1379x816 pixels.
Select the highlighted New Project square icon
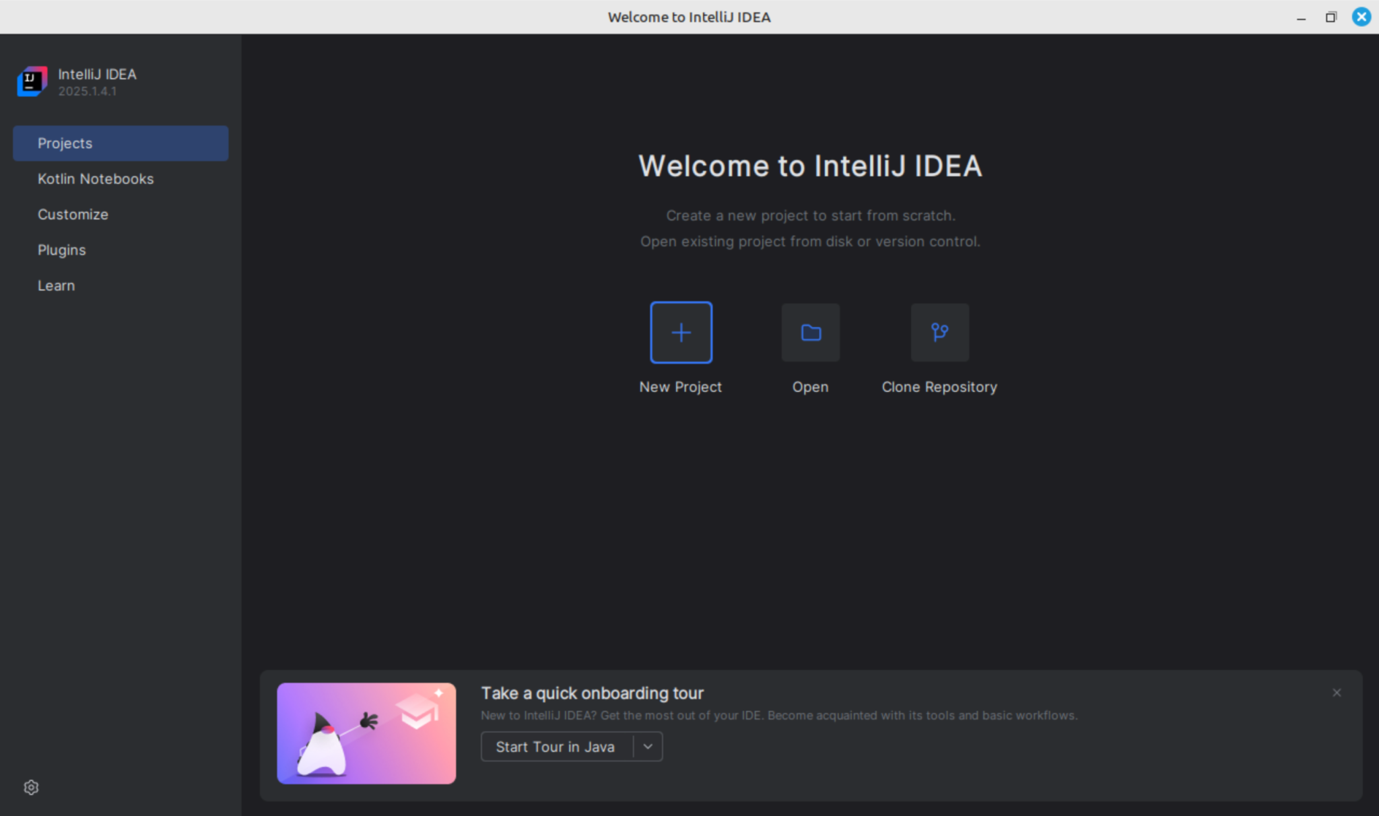coord(680,332)
